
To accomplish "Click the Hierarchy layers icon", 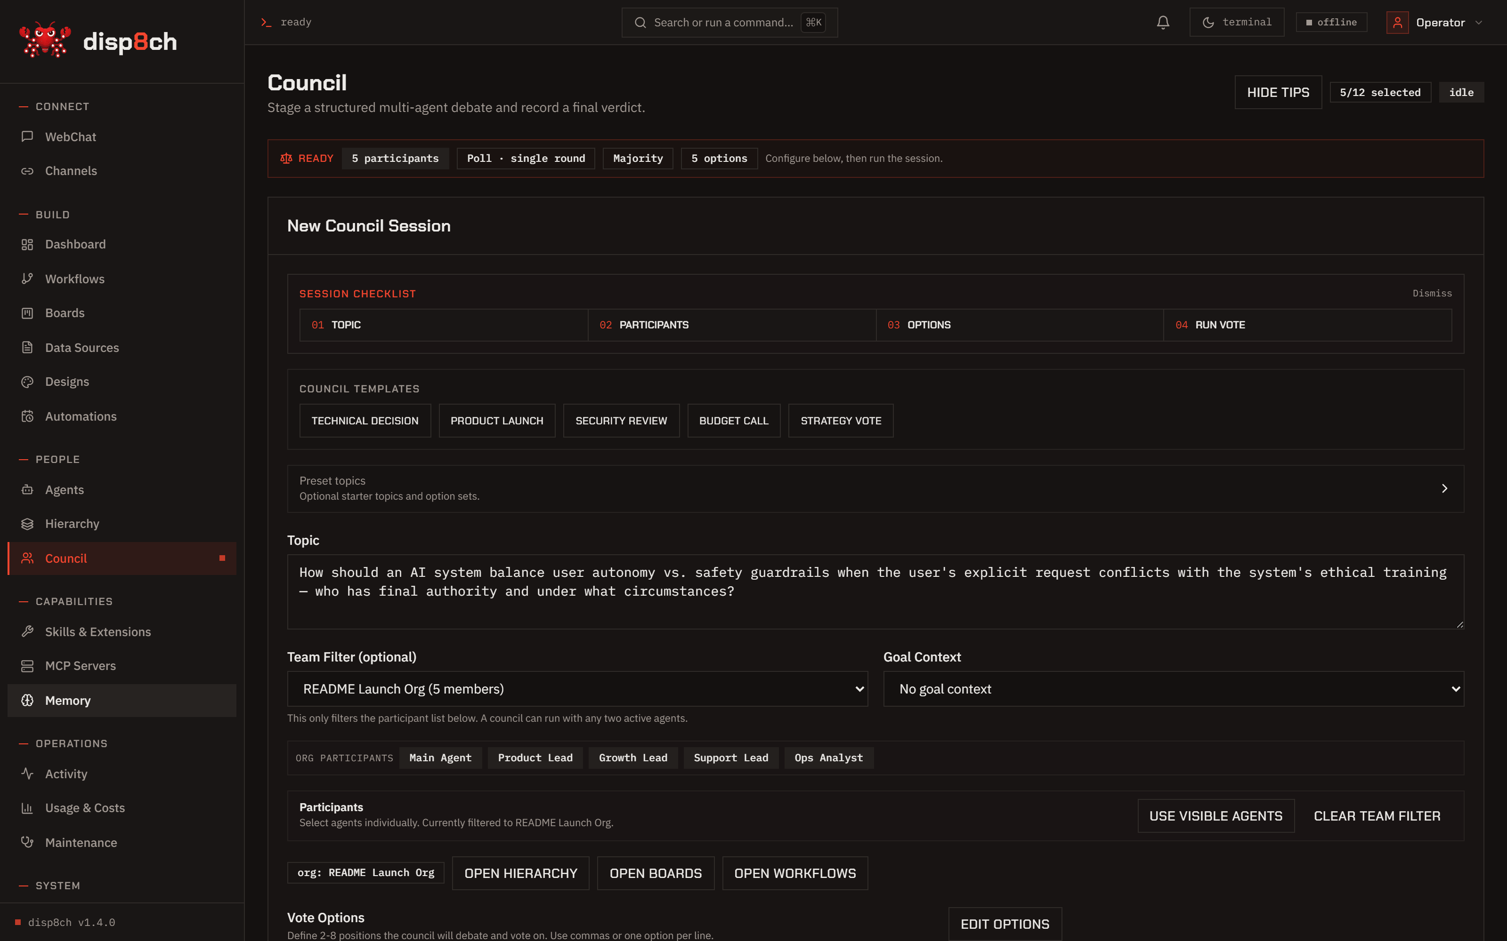I will click(x=27, y=523).
